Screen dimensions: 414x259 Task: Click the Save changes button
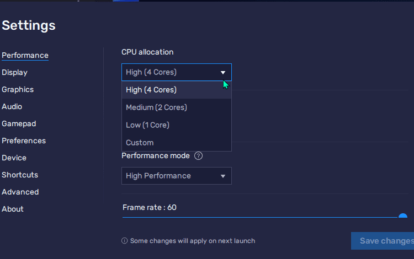383,241
